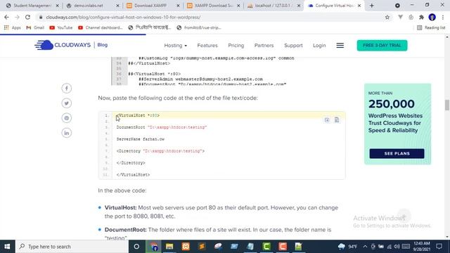The width and height of the screenshot is (450, 253).
Task: Open Gmail bookmark
Action: [35, 27]
